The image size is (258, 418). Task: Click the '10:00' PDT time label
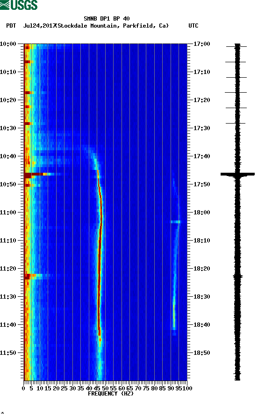click(x=8, y=44)
